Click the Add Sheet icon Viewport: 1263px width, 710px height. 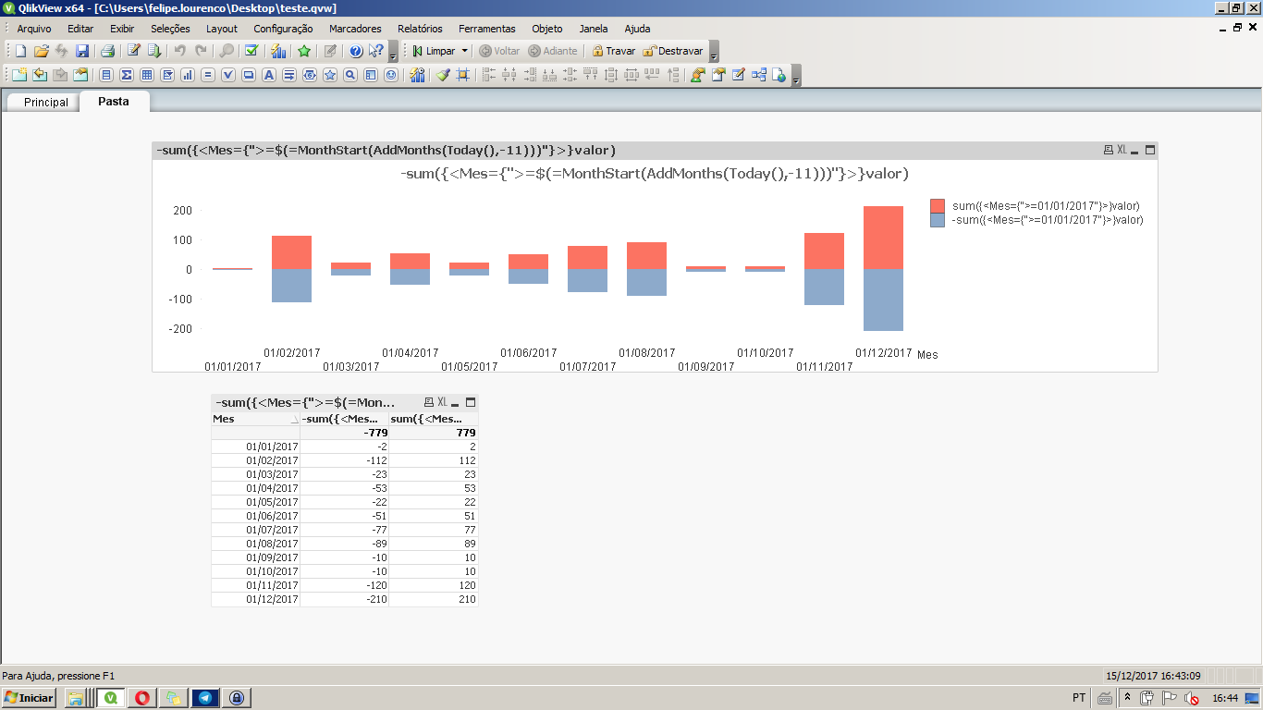18,75
